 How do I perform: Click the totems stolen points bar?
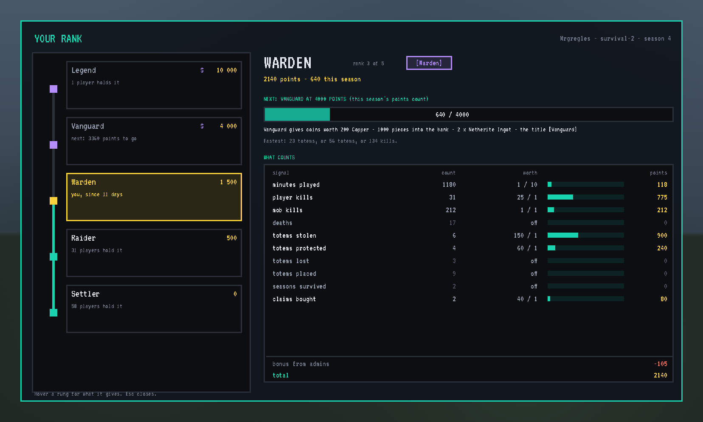click(586, 235)
